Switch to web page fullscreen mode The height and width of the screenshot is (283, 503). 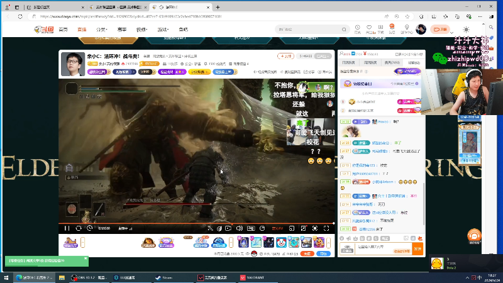tap(315, 228)
